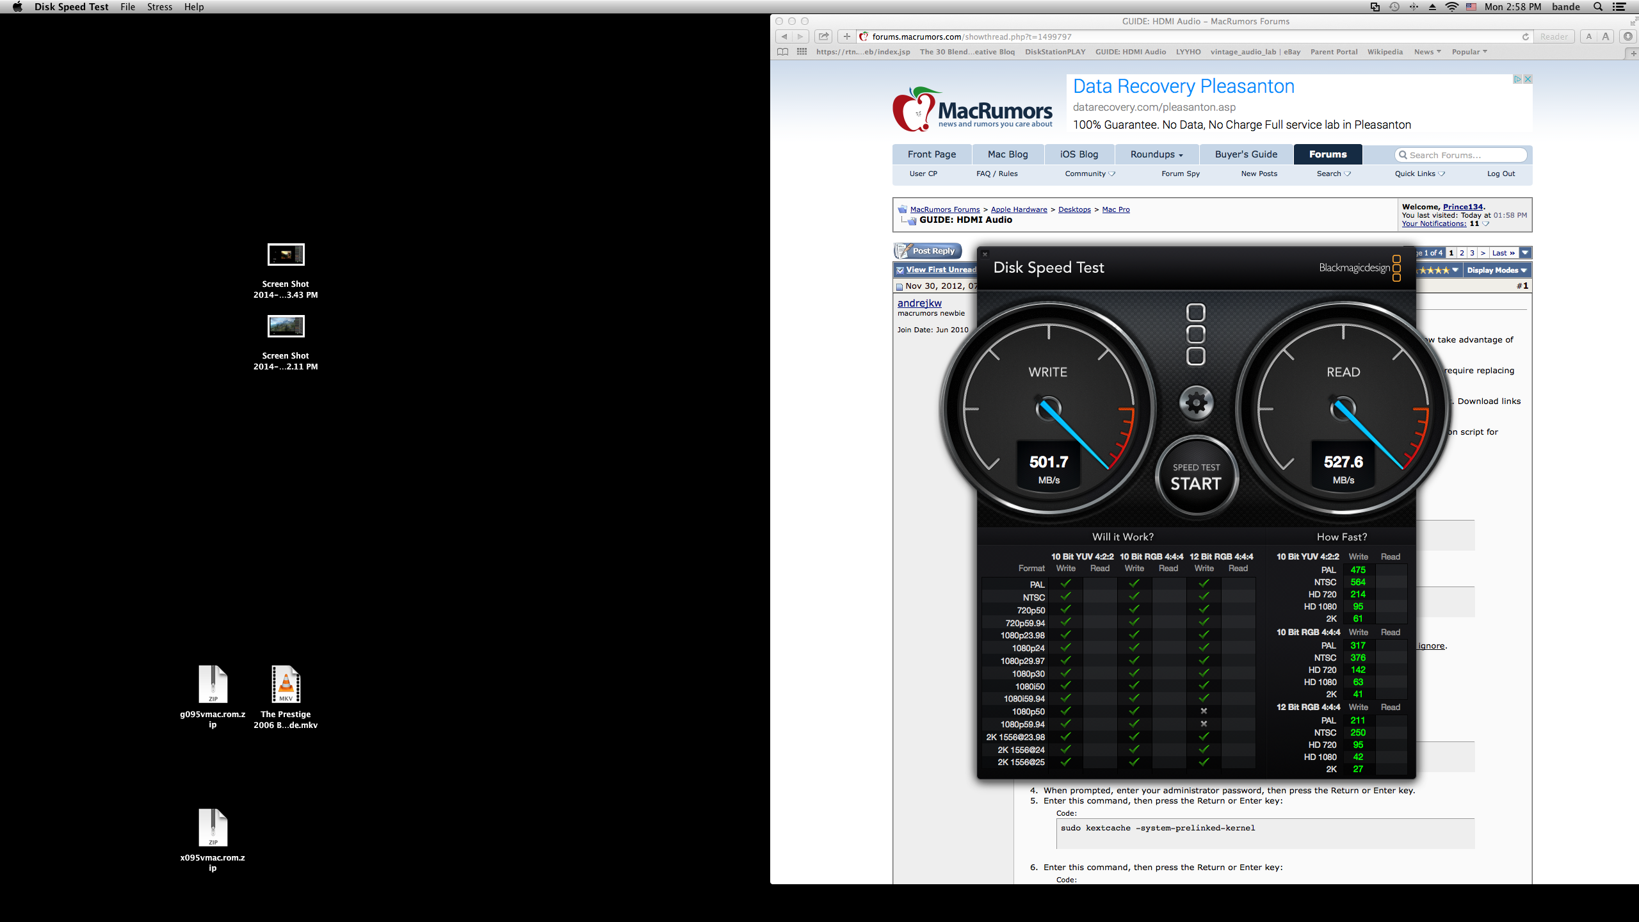
Task: Click the Safari reload page icon
Action: [x=1525, y=36]
